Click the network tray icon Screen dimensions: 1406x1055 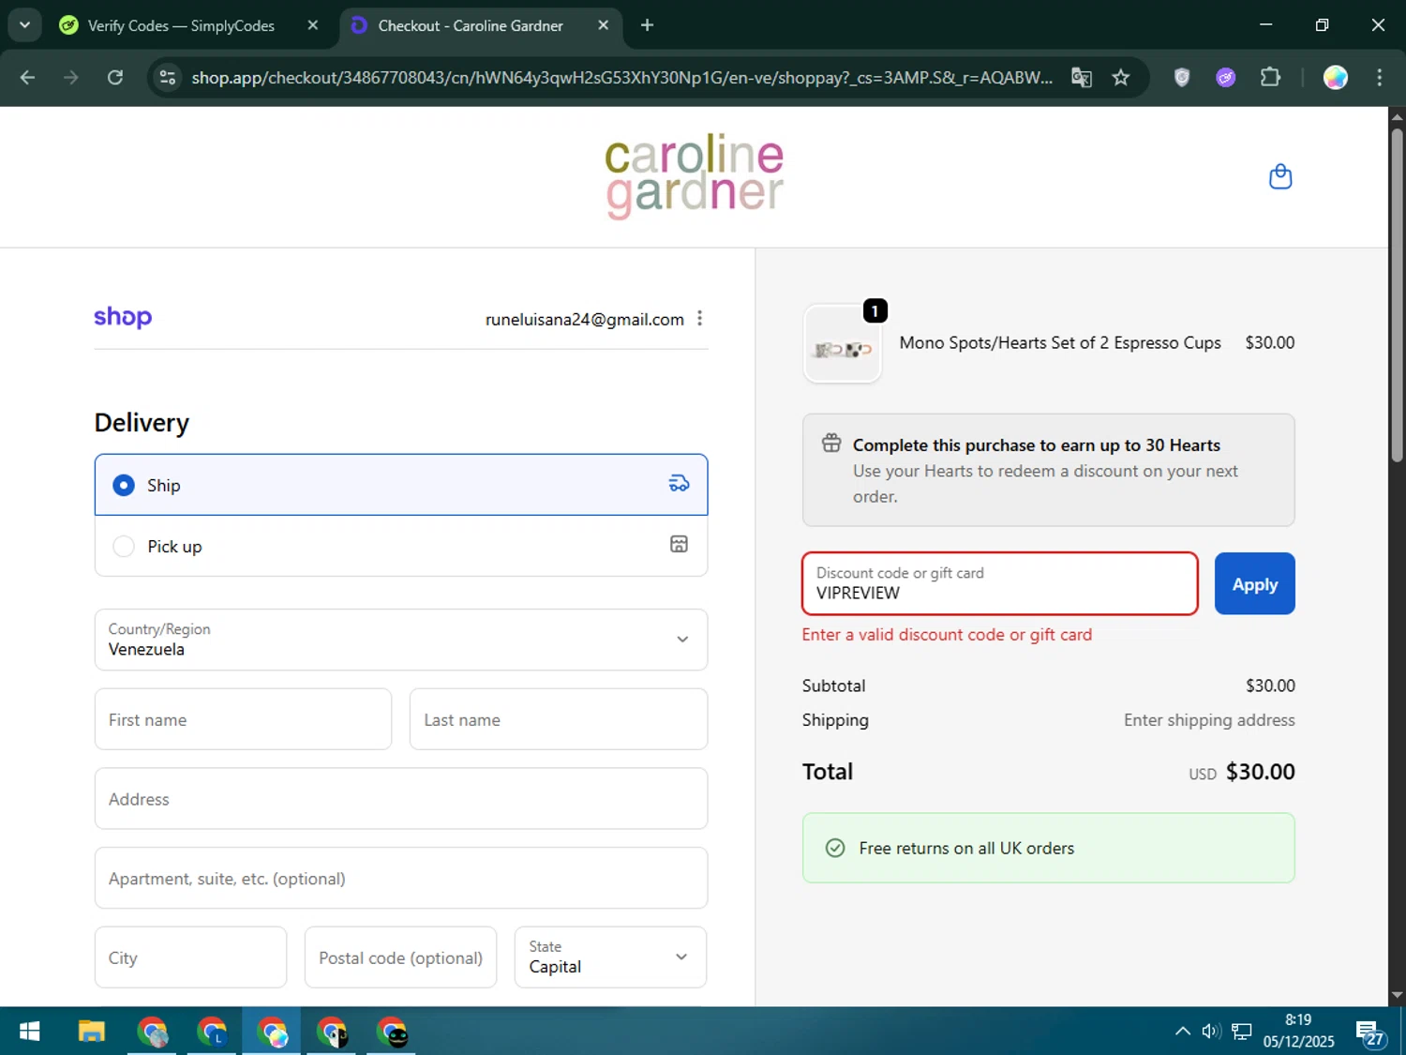click(1242, 1032)
